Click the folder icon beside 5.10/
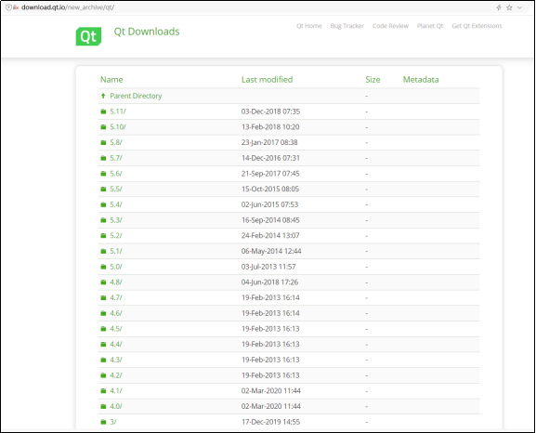This screenshot has width=536, height=433. (103, 127)
